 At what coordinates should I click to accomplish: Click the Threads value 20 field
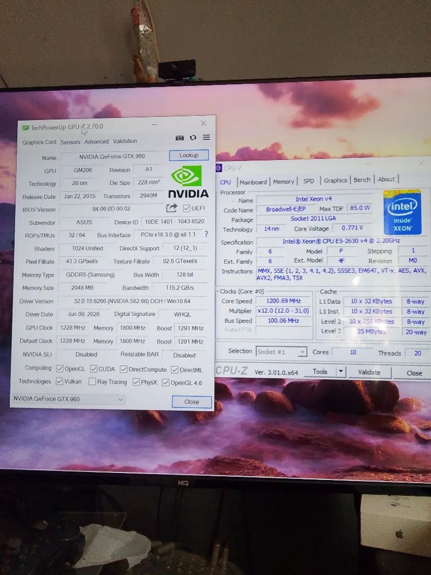418,353
